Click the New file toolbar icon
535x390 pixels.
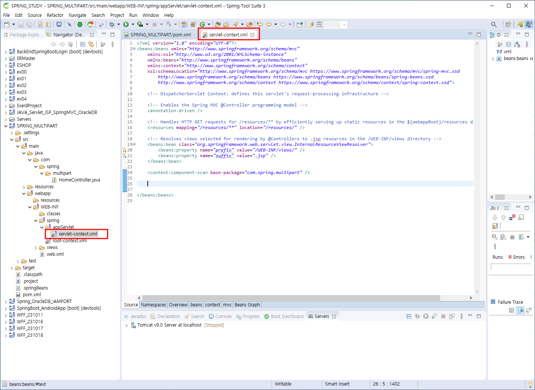(7, 24)
